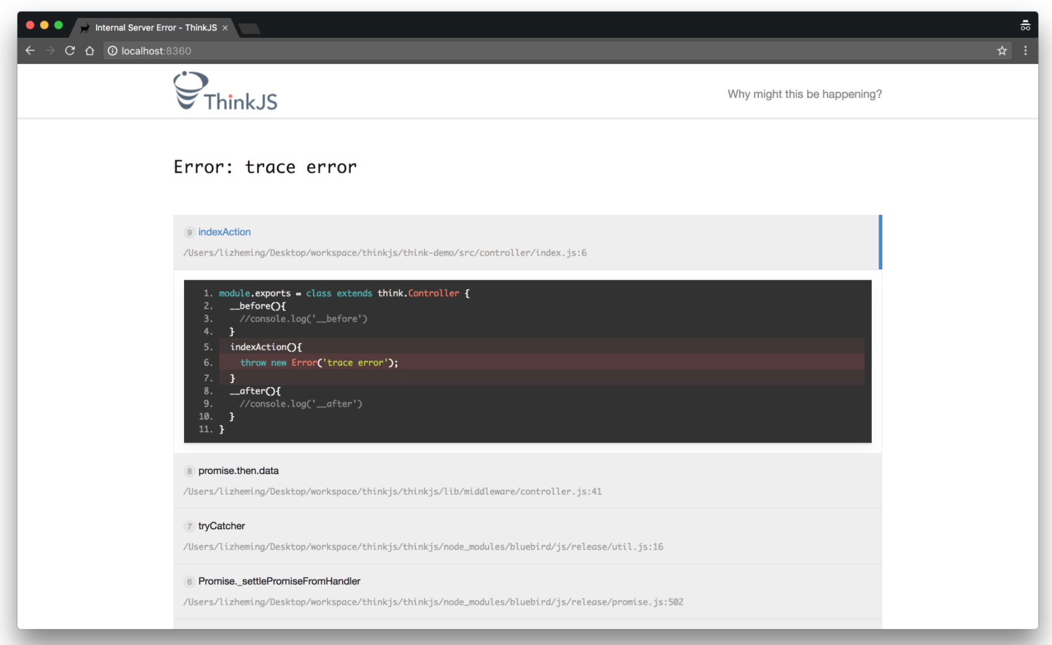Screen dimensions: 1052x645
Task: Click the incognito icon in title bar
Action: (1025, 26)
